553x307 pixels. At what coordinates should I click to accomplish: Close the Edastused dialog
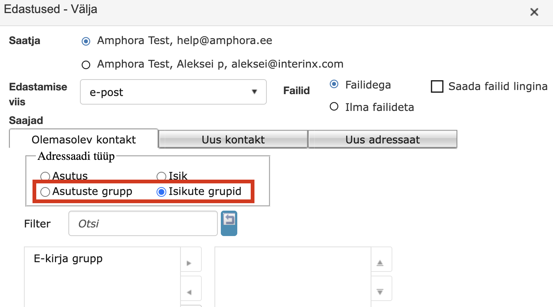coord(534,12)
